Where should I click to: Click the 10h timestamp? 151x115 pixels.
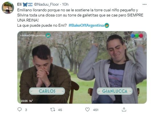coord(65,5)
